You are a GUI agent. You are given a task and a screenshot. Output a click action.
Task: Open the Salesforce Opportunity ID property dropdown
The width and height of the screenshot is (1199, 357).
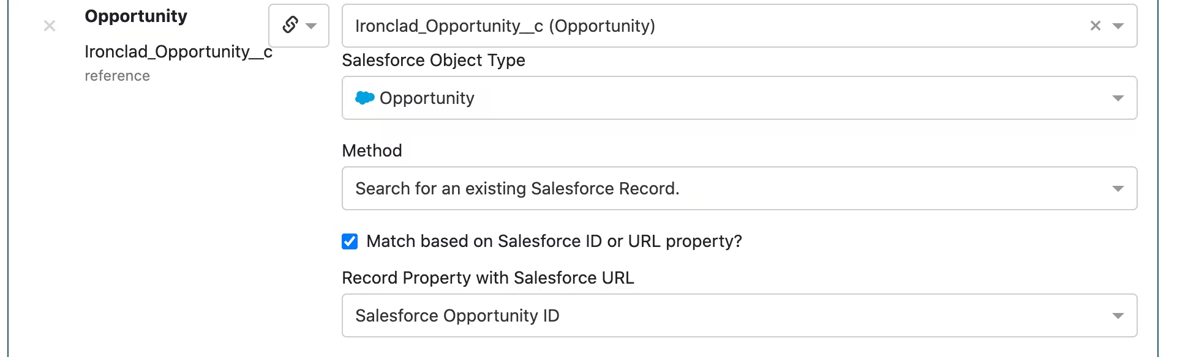740,315
